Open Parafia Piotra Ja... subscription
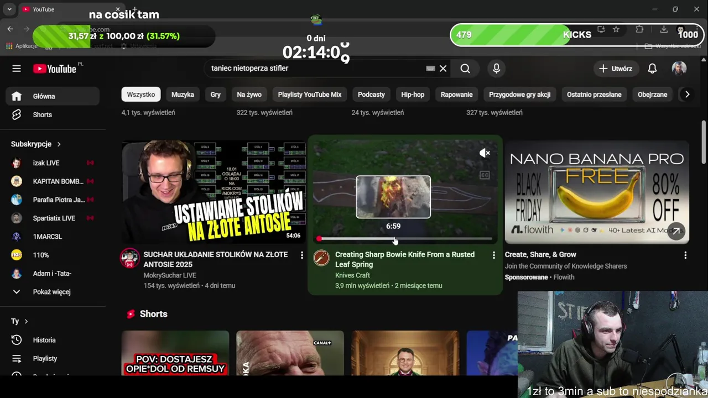This screenshot has height=398, width=708. [x=53, y=200]
